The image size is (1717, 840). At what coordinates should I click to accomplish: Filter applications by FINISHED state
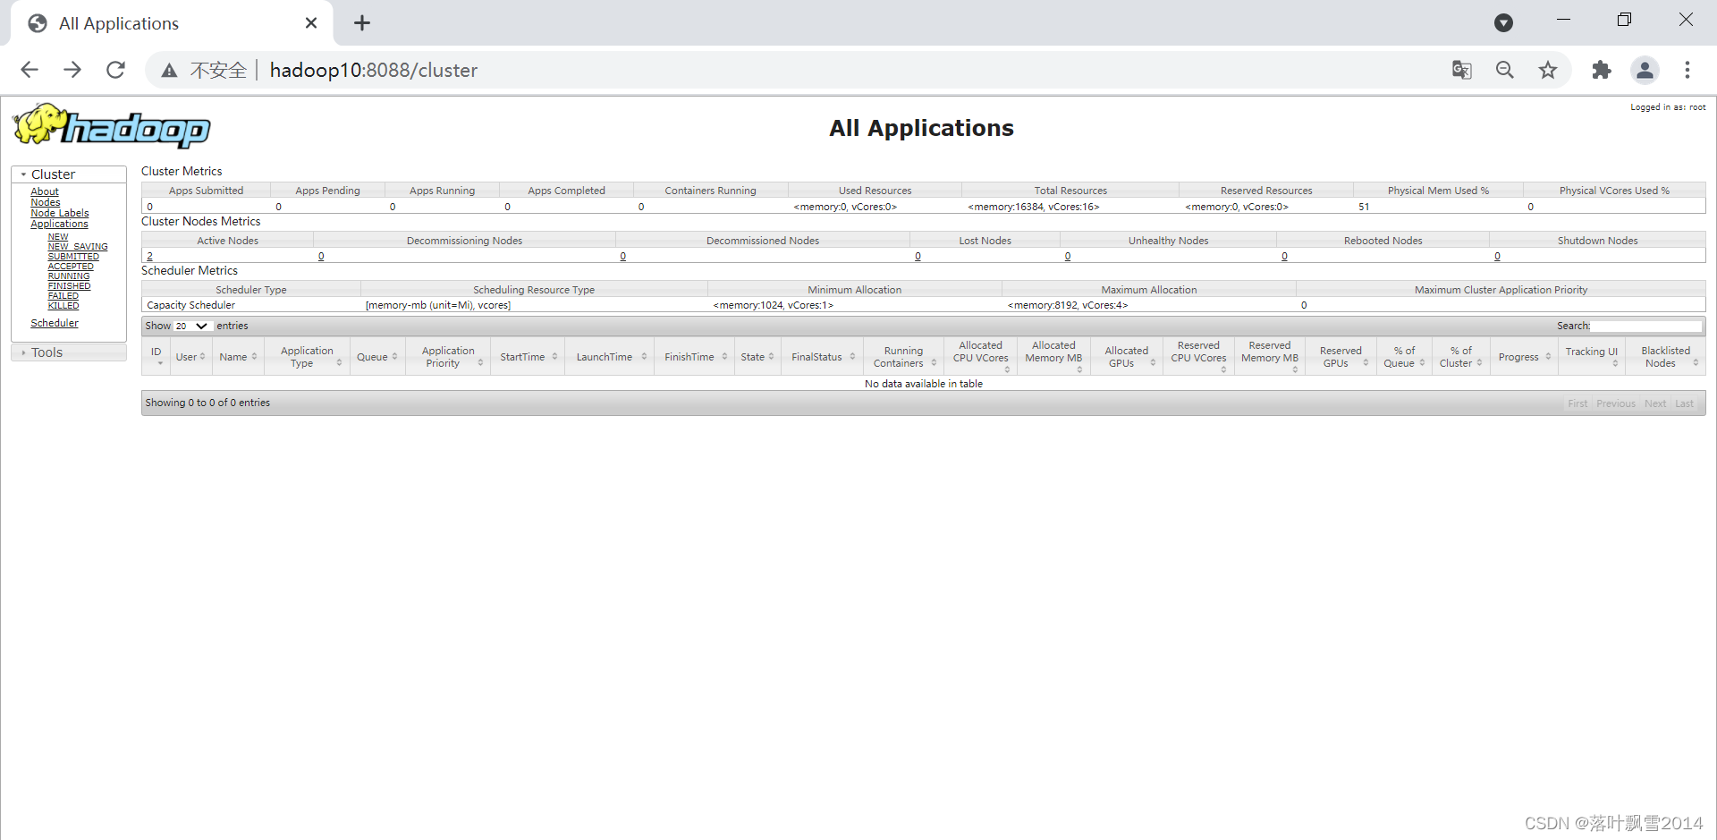pyautogui.click(x=69, y=286)
